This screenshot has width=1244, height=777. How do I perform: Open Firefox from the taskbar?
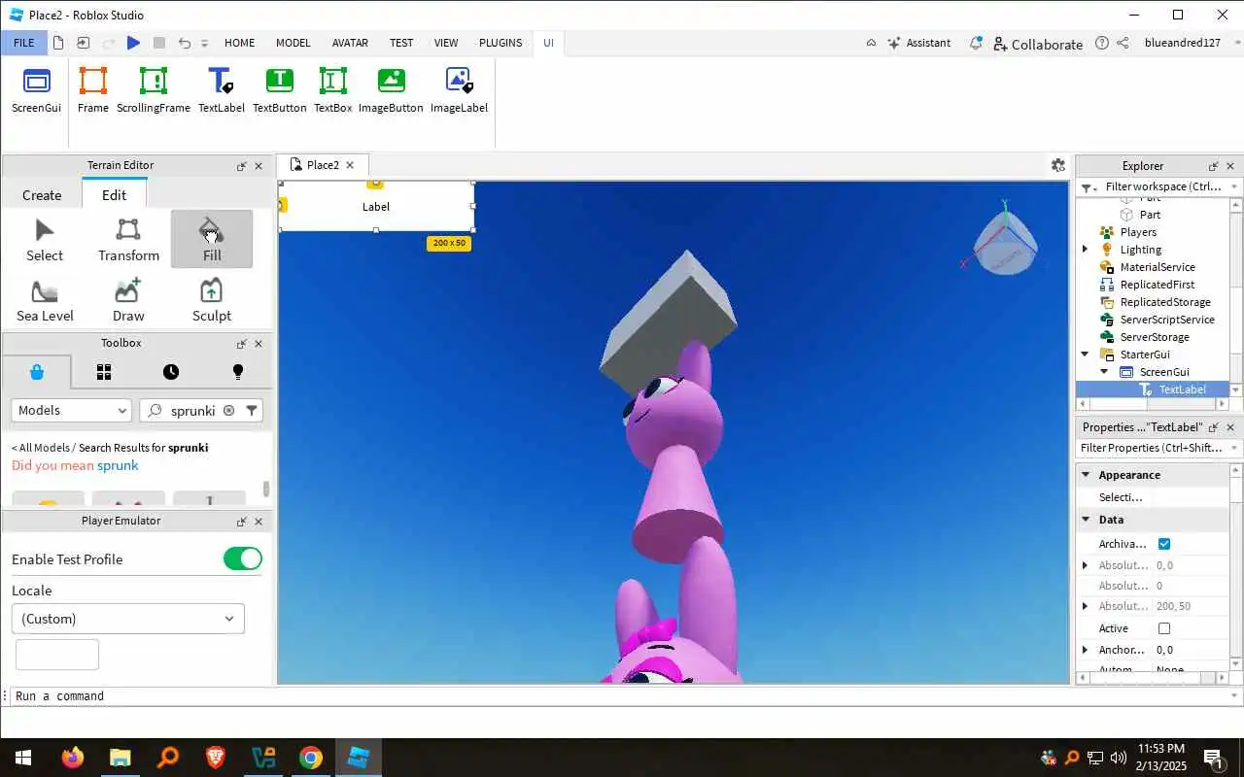pyautogui.click(x=73, y=758)
